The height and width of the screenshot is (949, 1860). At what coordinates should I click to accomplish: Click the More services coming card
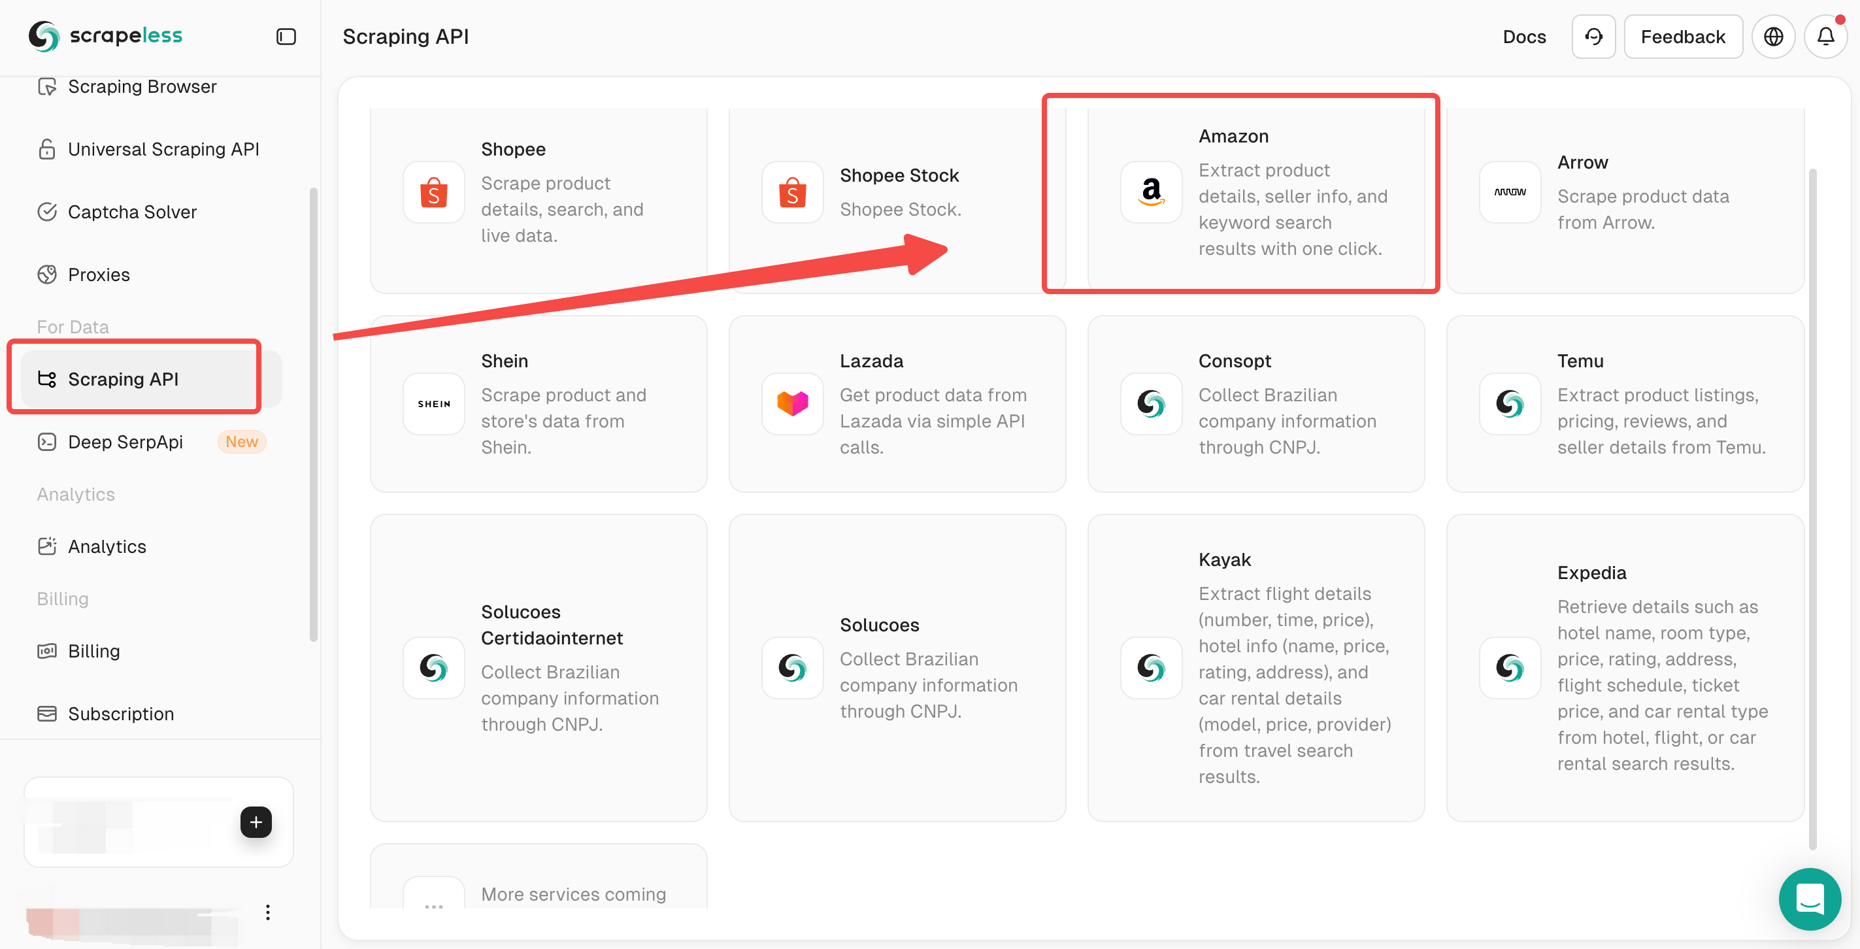click(x=539, y=876)
